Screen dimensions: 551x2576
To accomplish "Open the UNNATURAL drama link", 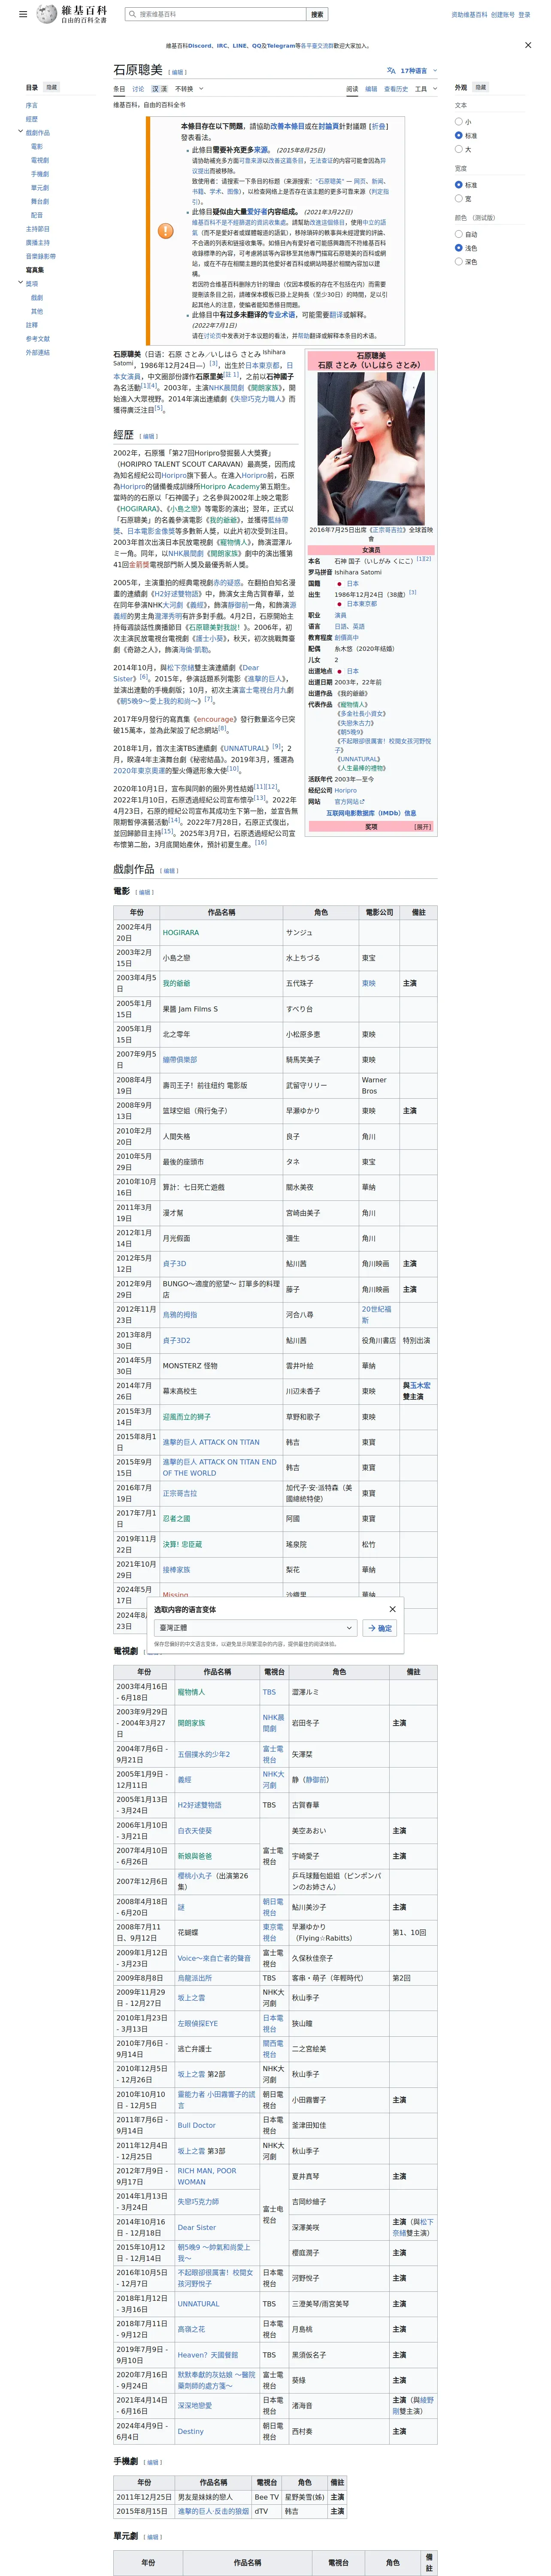I will pos(198,2303).
